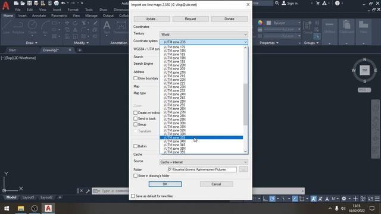The width and height of the screenshot is (381, 214).
Task: Enable Store in drawing's folder checkbox
Action: (x=135, y=176)
